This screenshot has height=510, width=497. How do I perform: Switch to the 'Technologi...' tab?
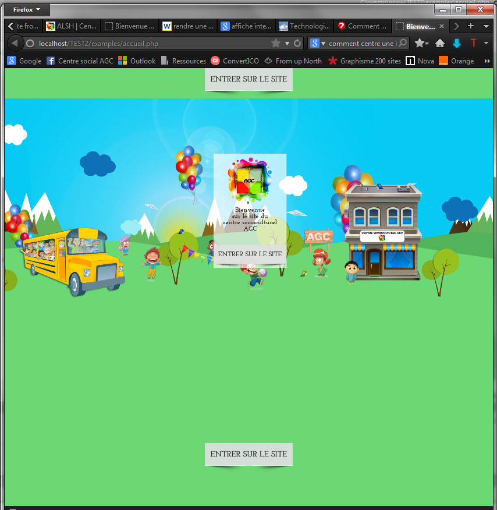(x=304, y=26)
